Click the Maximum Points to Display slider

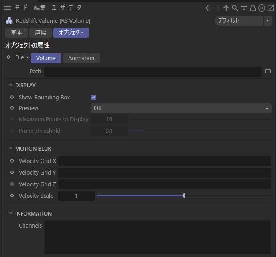click(200, 119)
